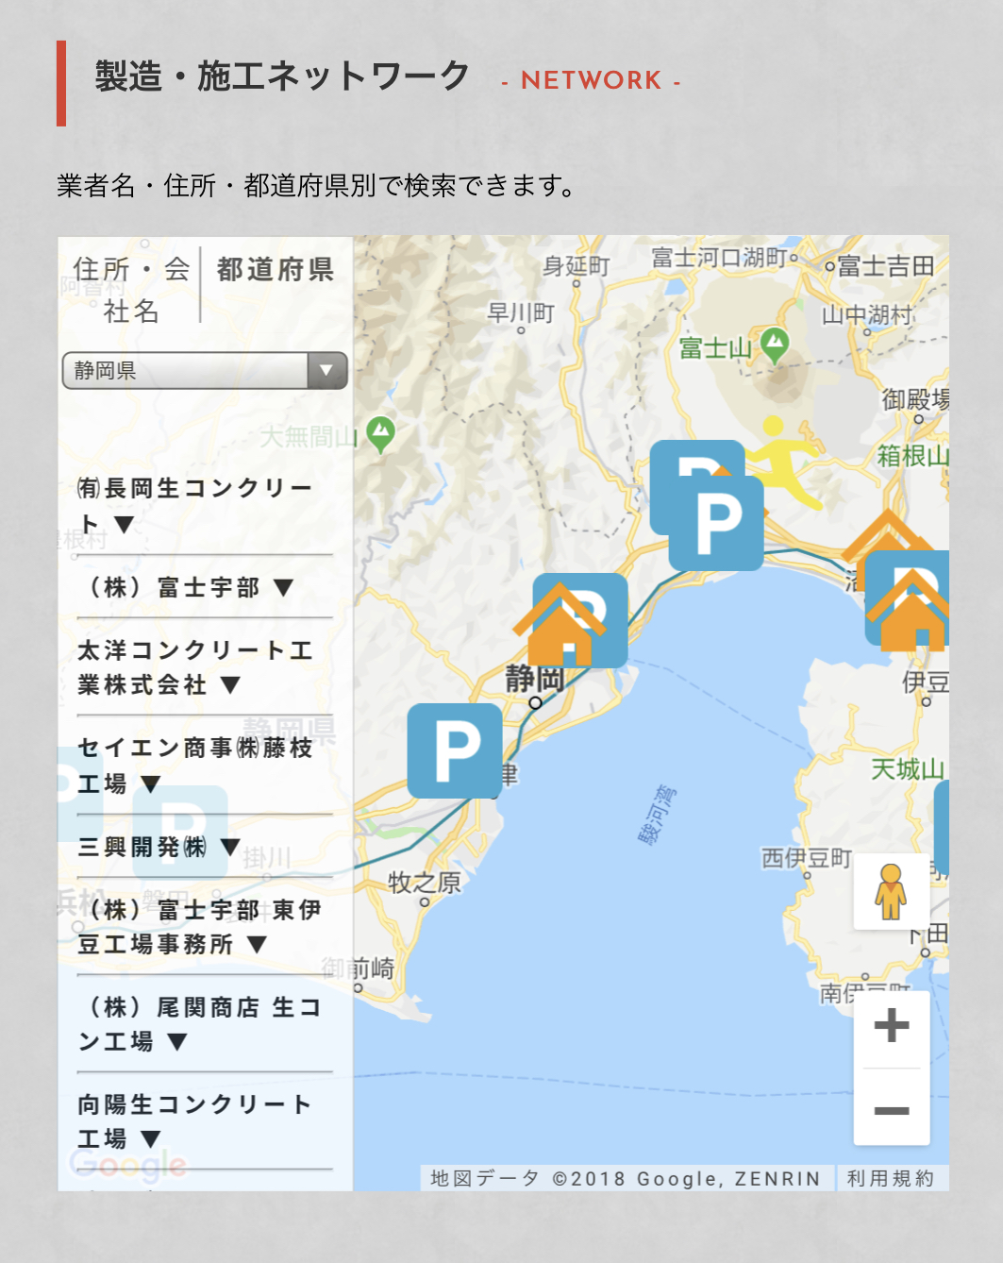Open the 利用規約 terms link
Viewport: 1003px width, 1263px height.
(891, 1178)
